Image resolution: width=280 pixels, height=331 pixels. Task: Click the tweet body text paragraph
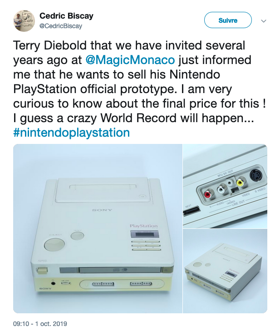click(x=139, y=82)
